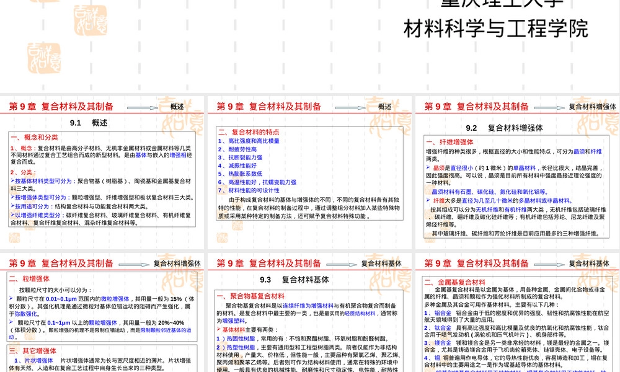Click the section title 9.3 复合材料基体

[x=294, y=280]
